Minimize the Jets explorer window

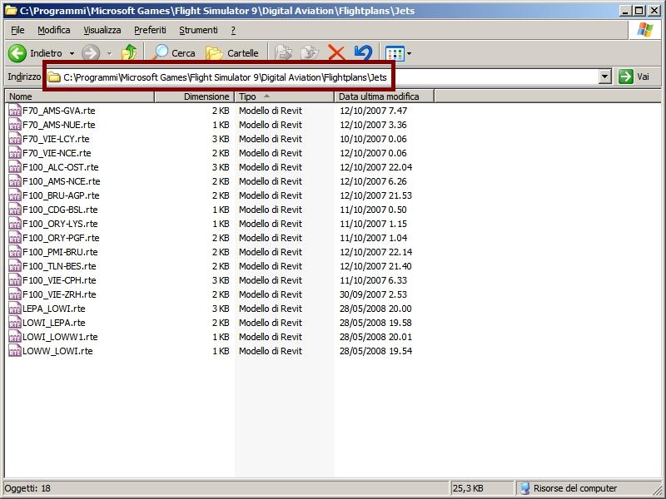point(625,10)
